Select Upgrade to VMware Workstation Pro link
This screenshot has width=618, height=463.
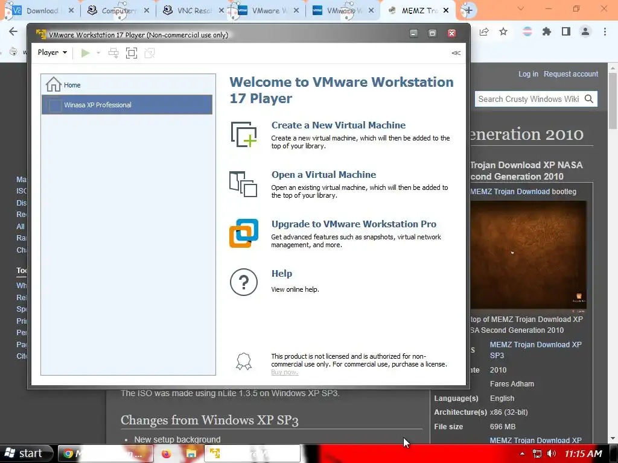coord(354,224)
